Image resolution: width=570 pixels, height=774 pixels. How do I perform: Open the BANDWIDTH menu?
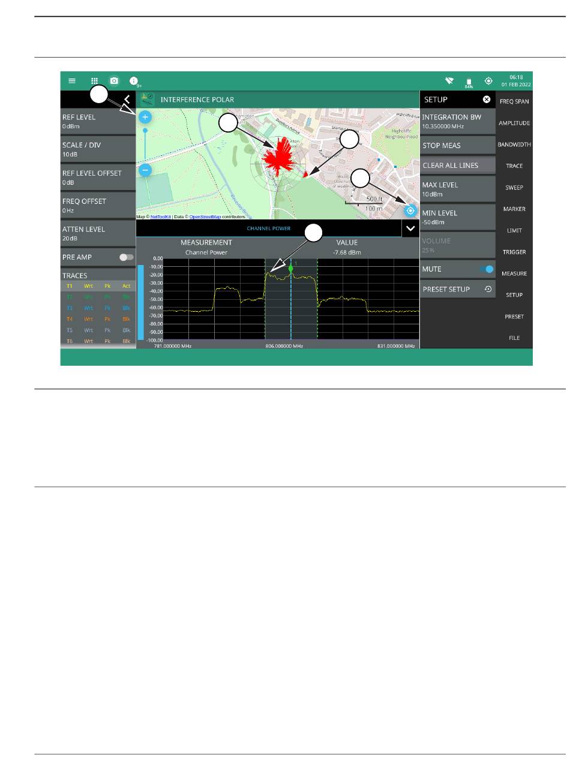tap(514, 144)
